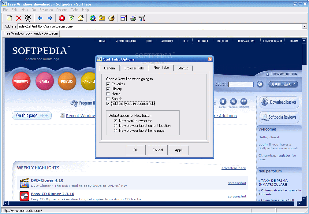Select the Free Windows downloads - Softpedia tab
The image size is (309, 214).
coord(31,33)
